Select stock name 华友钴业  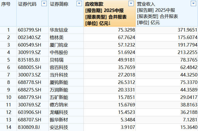(x=59, y=30)
